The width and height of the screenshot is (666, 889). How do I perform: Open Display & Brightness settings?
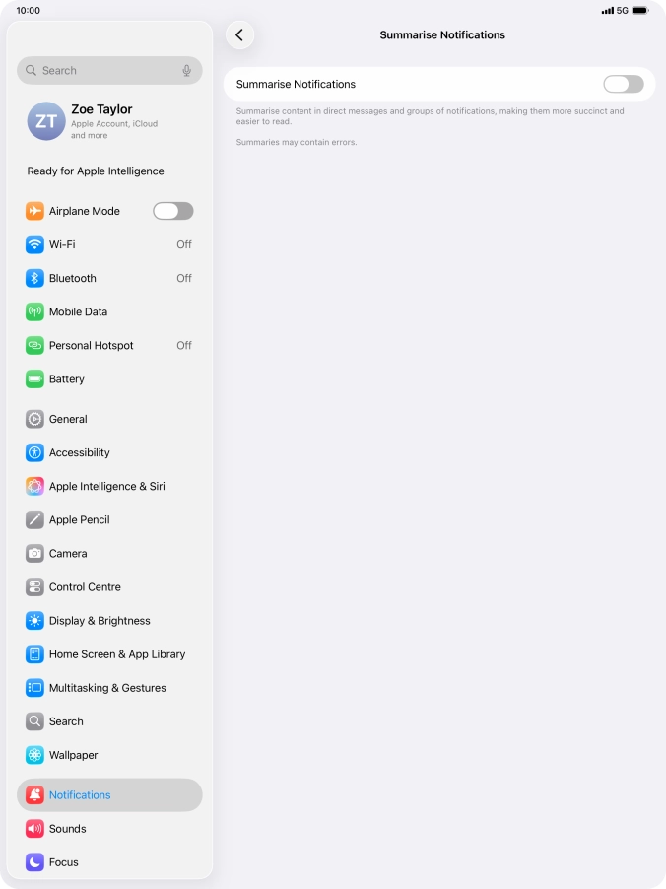(100, 621)
